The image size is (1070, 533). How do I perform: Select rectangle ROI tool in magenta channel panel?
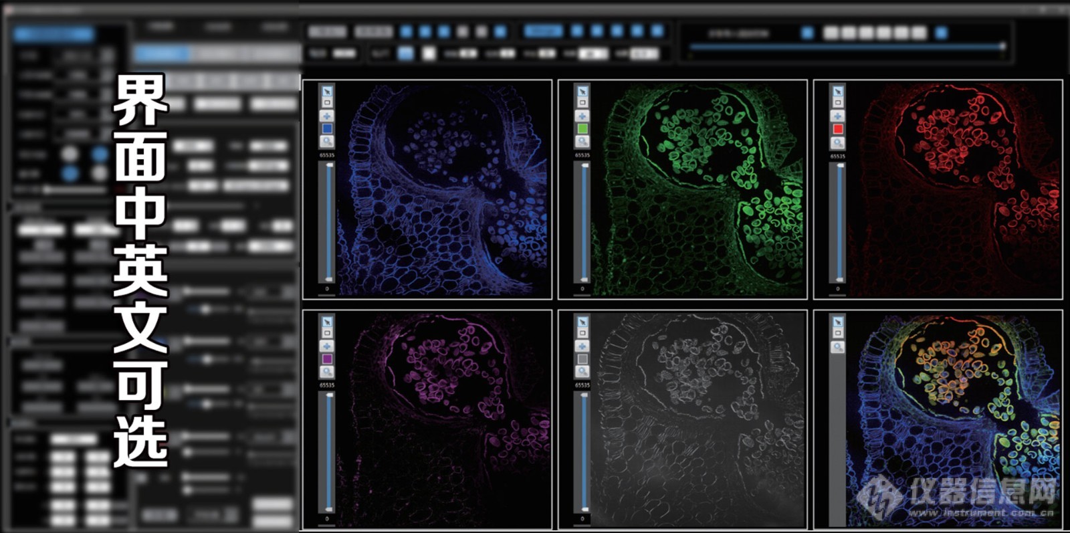click(327, 333)
